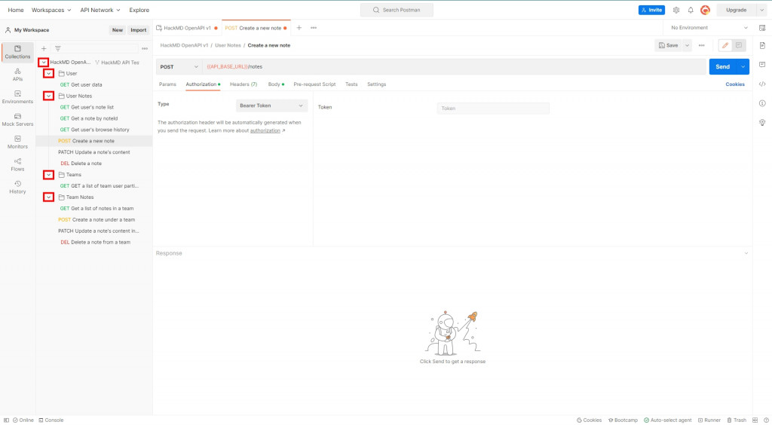Open the POST method dropdown
The image size is (772, 425).
pos(179,67)
